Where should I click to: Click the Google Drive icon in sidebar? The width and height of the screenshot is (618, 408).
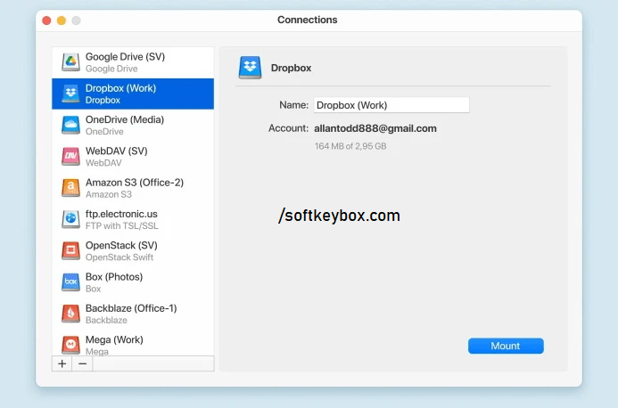[70, 62]
